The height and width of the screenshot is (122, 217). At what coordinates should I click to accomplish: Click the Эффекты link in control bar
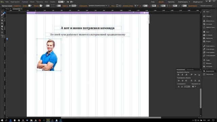pyautogui.click(x=65, y=6)
